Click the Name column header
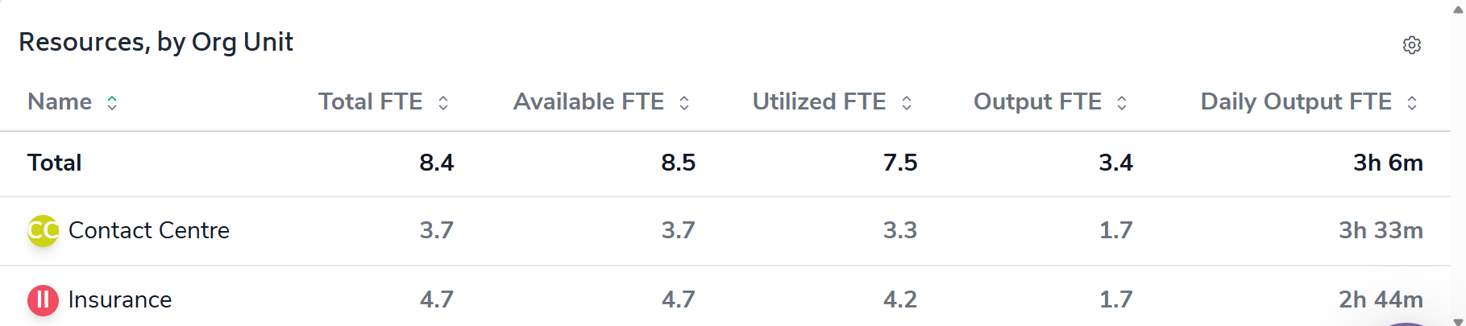The image size is (1466, 326). pyautogui.click(x=60, y=102)
